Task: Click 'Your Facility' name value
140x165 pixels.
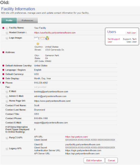Action: point(40,28)
